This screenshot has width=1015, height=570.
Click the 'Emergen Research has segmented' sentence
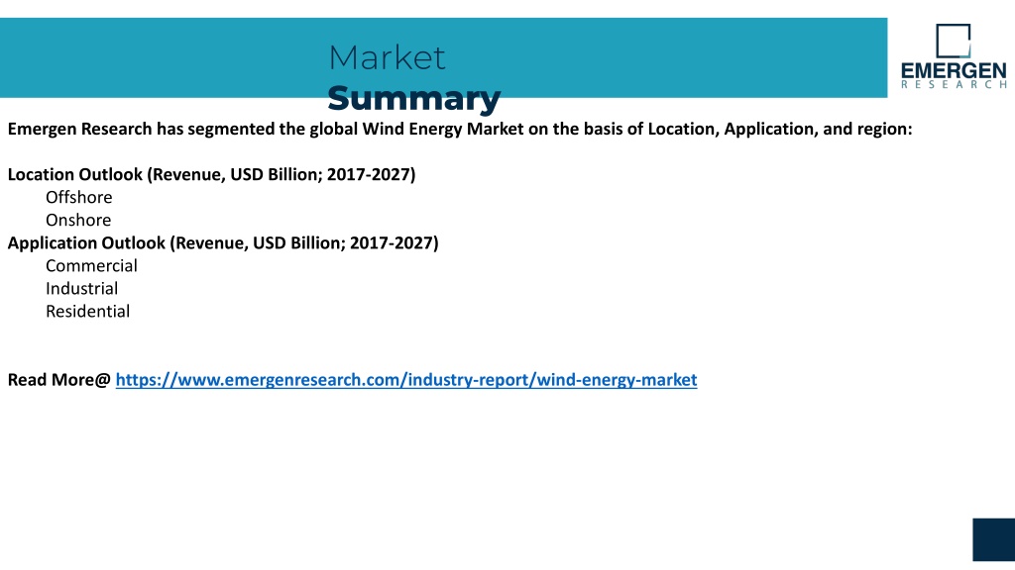460,130
